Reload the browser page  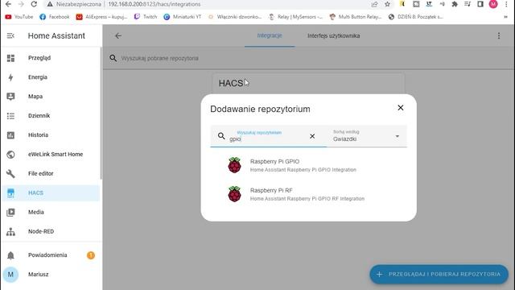click(x=34, y=4)
